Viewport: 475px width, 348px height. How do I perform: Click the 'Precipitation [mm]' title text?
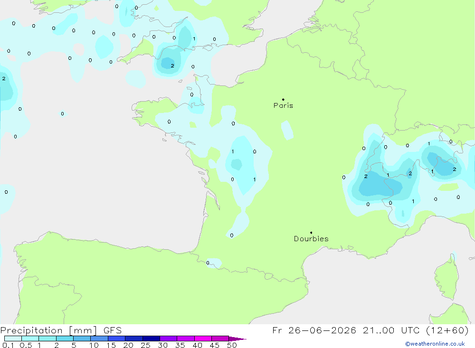click(x=48, y=330)
